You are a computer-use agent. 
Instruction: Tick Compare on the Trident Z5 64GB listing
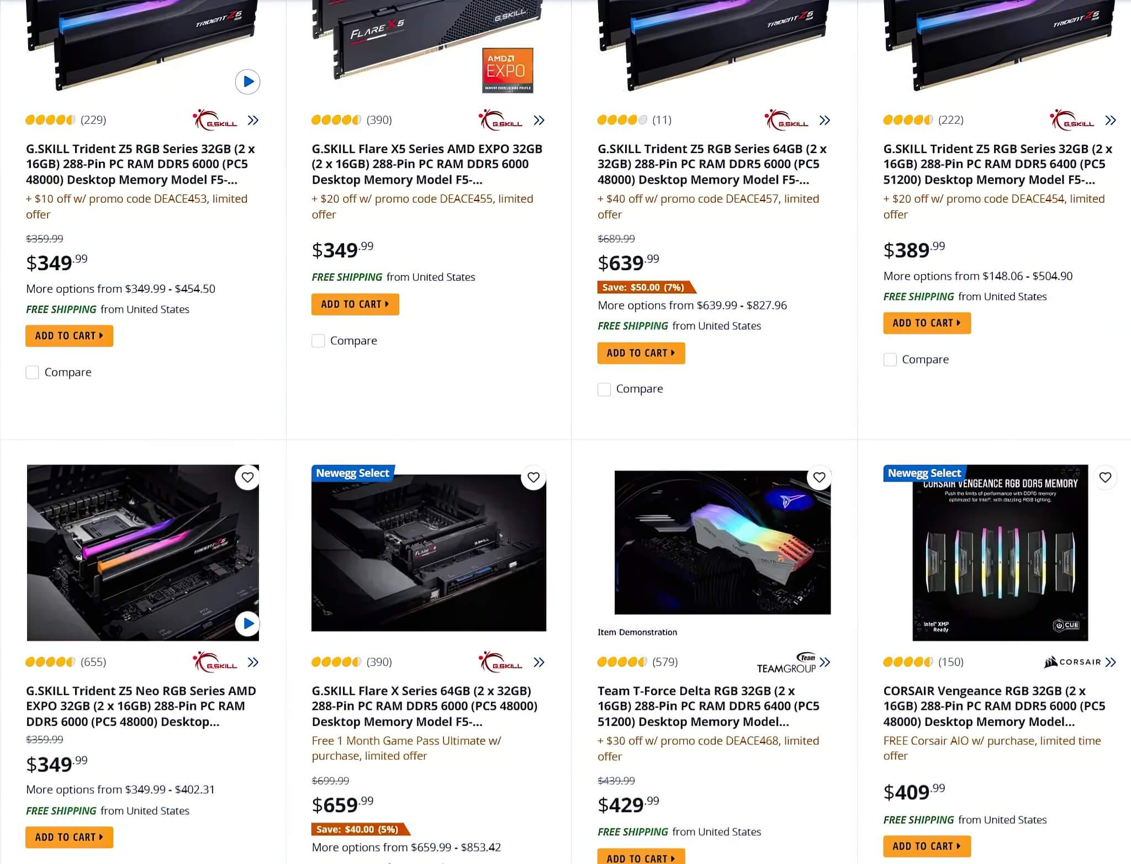point(604,389)
